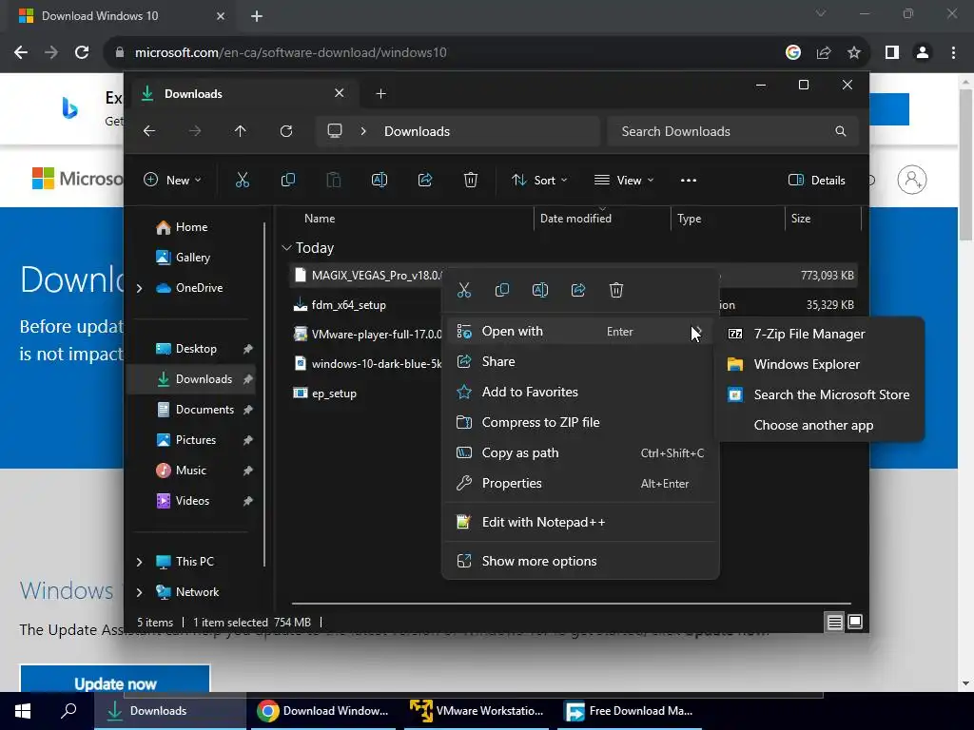Click Share icon in Explorer toolbar

pyautogui.click(x=425, y=180)
